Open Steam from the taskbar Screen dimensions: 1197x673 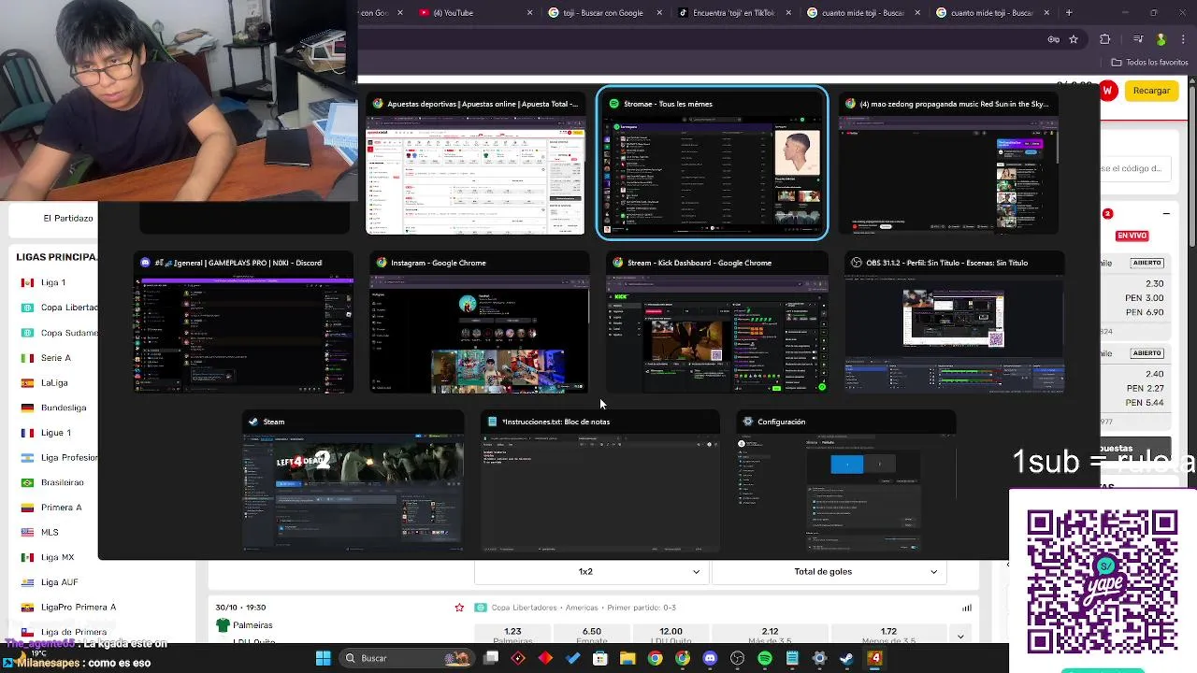point(846,658)
